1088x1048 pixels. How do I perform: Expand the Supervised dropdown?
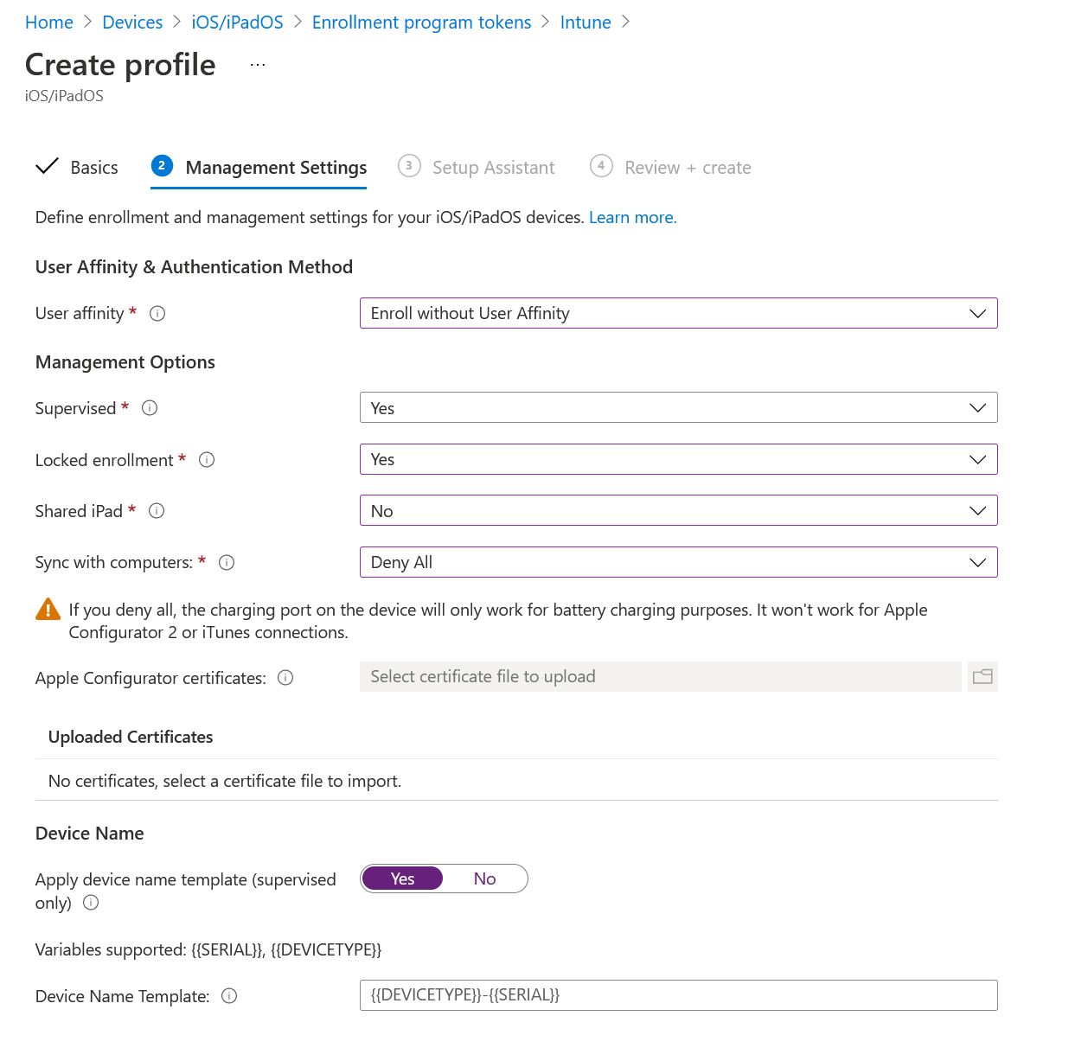coord(678,408)
